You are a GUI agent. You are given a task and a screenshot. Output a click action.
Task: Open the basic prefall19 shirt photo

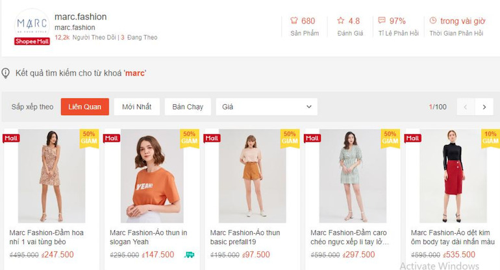point(252,176)
